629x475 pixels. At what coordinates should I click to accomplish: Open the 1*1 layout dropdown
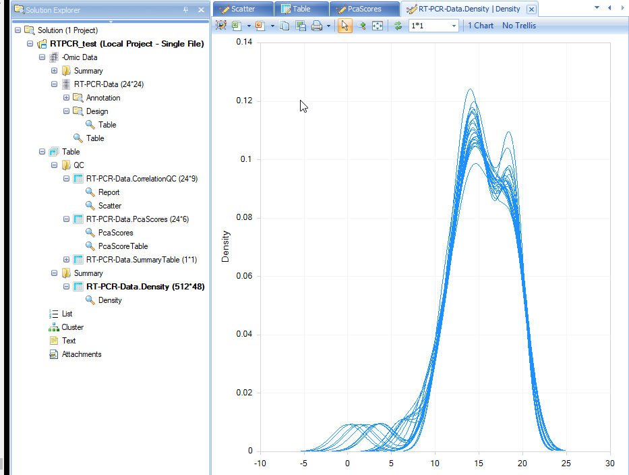(433, 26)
